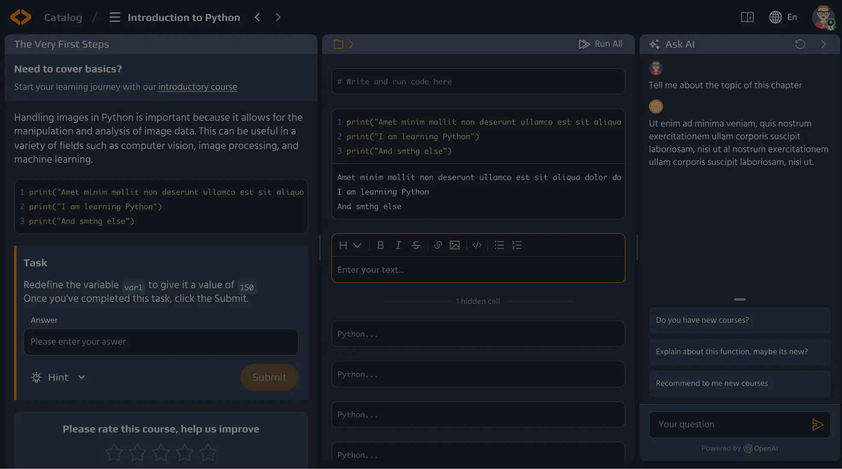Screen dimensions: 842x469
Task: Click the Bold formatting icon
Action: (x=380, y=245)
